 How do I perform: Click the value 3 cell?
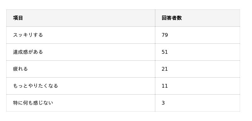coord(198,103)
